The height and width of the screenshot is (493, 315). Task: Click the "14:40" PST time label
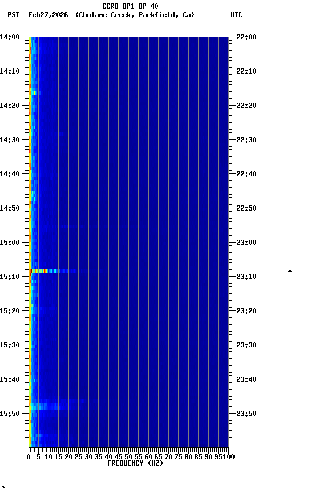click(10, 174)
